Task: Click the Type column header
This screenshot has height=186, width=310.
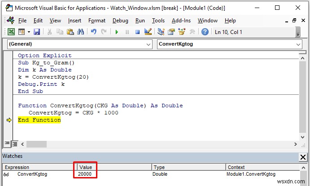Action: 189,167
